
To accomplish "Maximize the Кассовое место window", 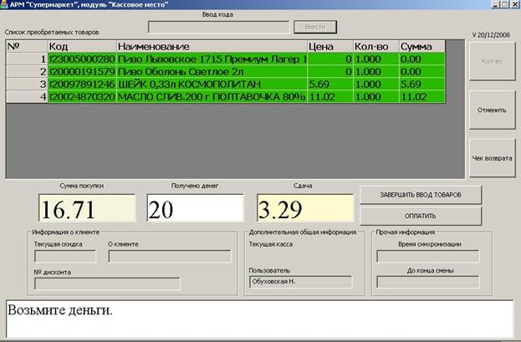I will (504, 4).
